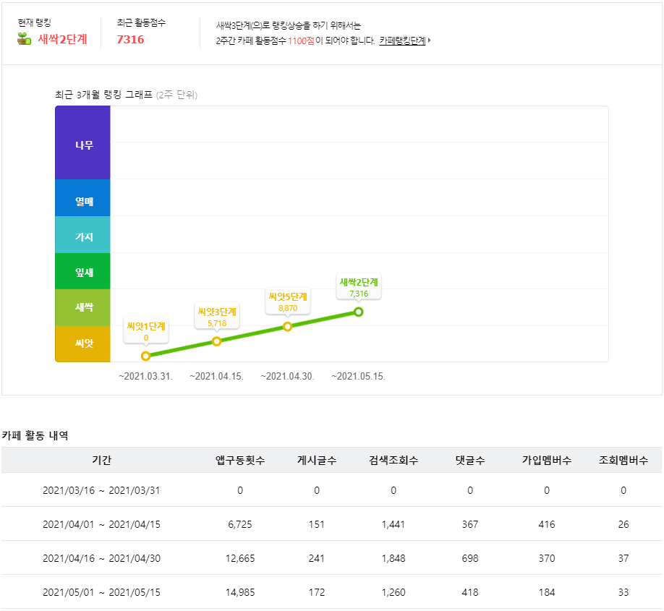Click the 최근 3개월 랭킹 그래프 heading

pos(103,95)
